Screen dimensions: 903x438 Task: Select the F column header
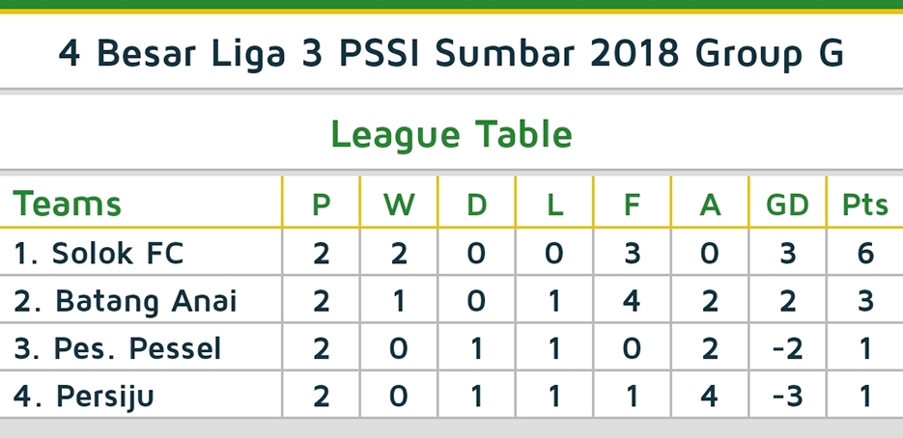[632, 205]
